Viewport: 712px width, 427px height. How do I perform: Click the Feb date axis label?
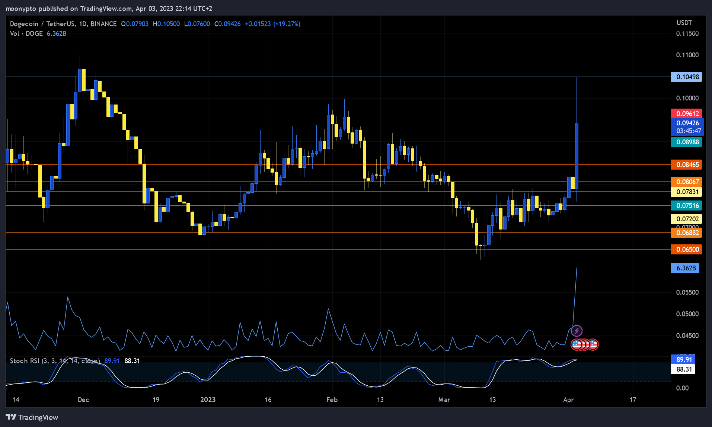click(332, 400)
